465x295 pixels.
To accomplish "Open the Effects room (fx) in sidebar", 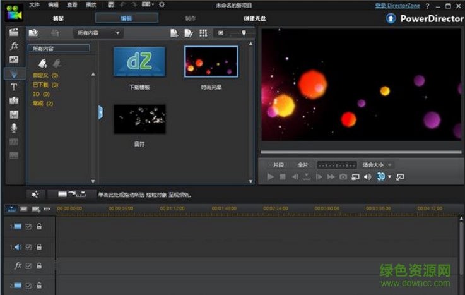I will click(x=14, y=46).
